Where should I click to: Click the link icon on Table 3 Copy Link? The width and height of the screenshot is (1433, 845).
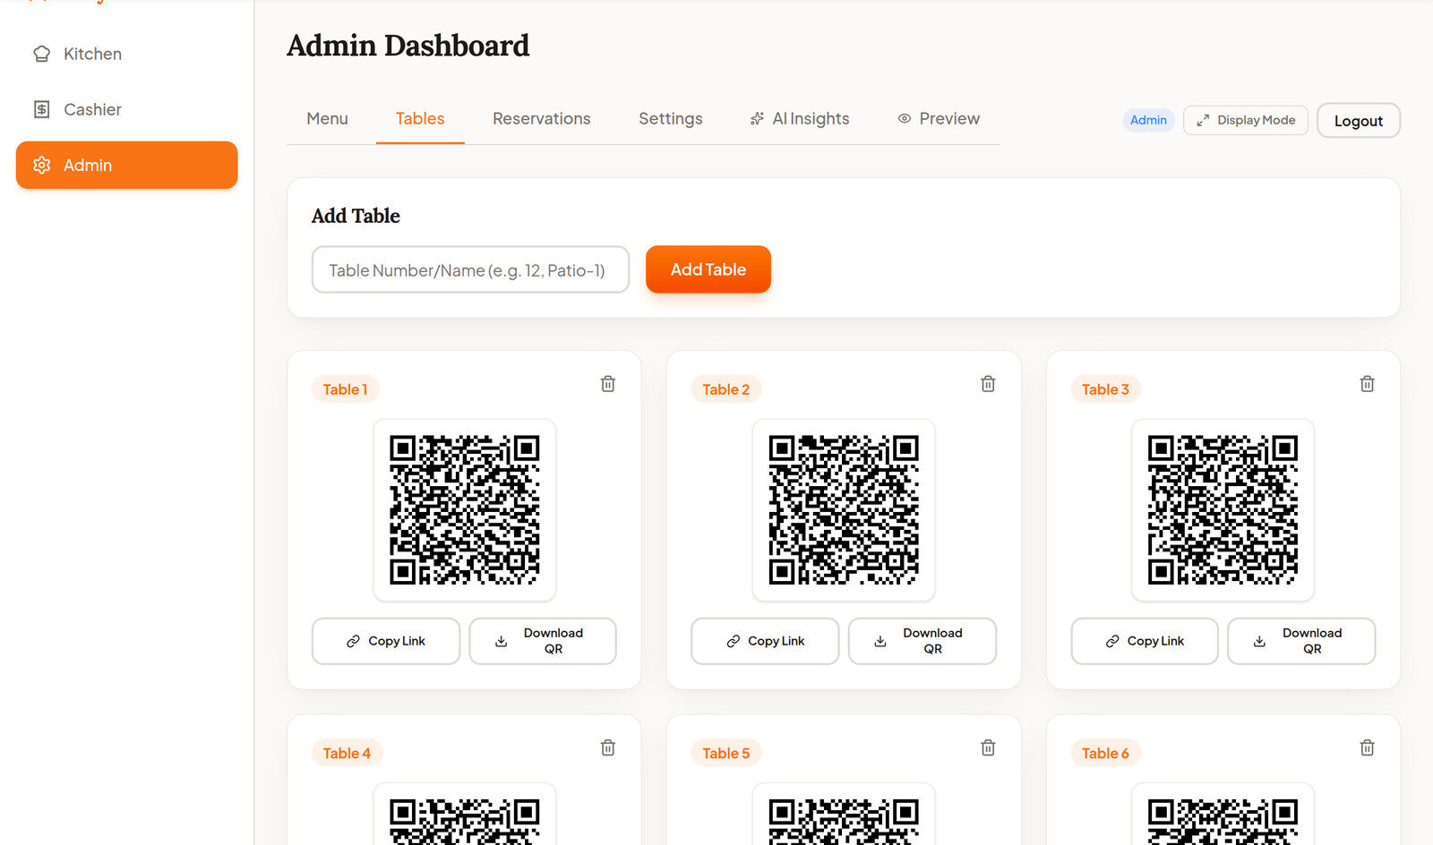pyautogui.click(x=1112, y=641)
